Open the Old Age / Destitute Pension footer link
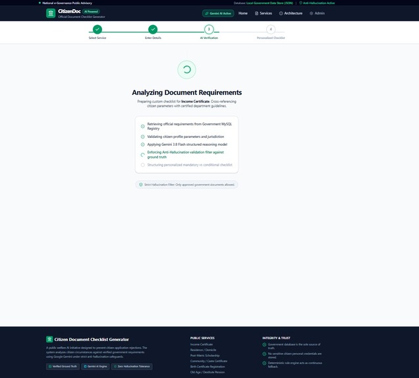Viewport: 419px width, 378px height. click(x=208, y=372)
